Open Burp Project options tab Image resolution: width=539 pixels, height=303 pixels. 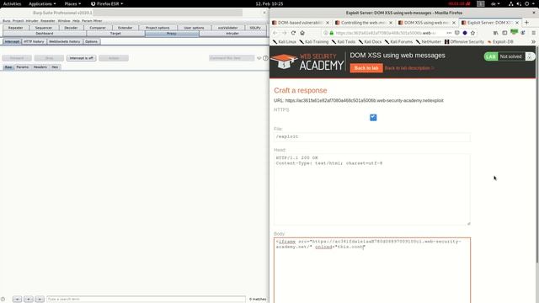tap(157, 28)
